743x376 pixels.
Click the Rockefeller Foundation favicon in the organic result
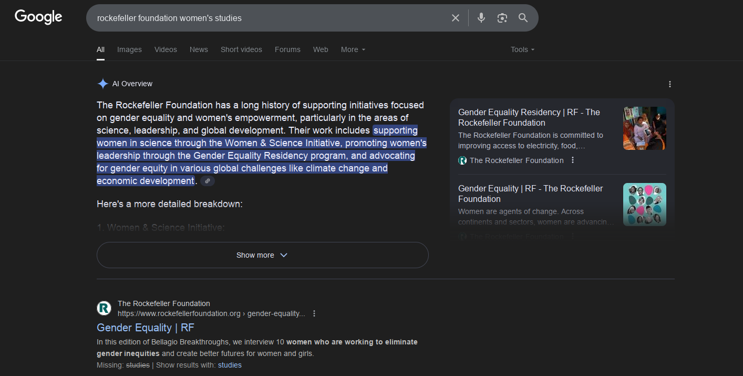104,308
